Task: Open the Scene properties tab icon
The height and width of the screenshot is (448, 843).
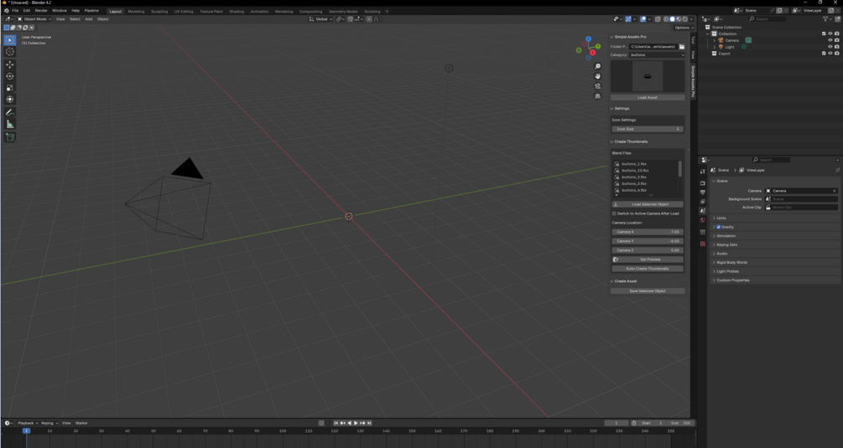Action: pos(703,211)
